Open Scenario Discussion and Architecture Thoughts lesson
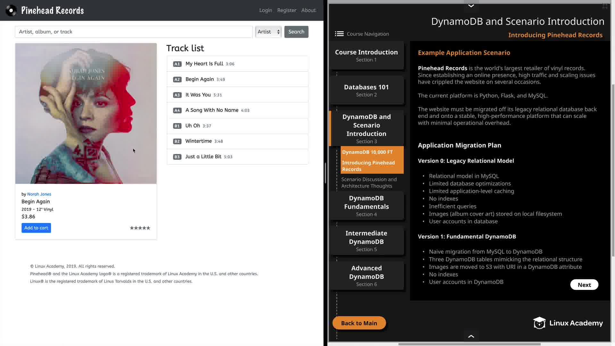Image resolution: width=615 pixels, height=346 pixels. (x=369, y=183)
